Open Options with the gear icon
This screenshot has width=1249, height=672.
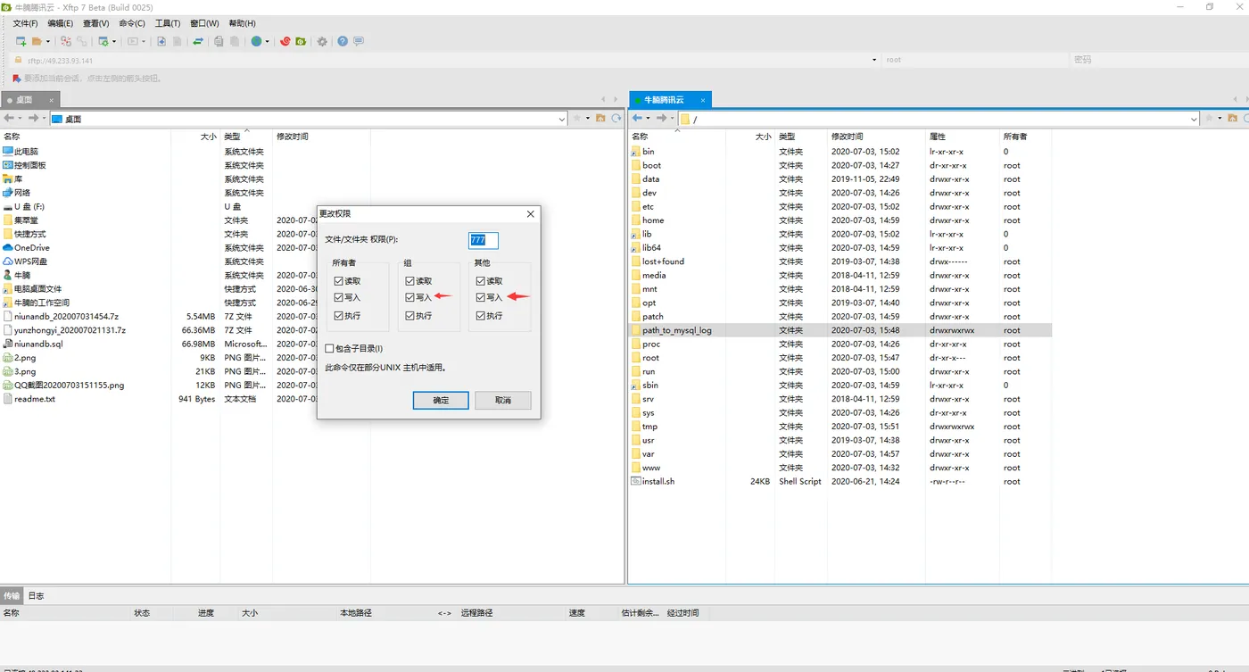tap(322, 41)
